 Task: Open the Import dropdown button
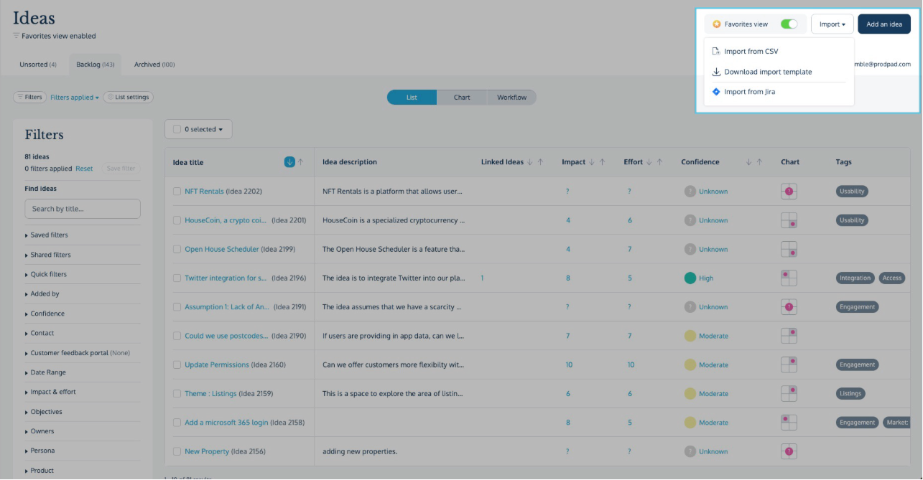click(832, 24)
